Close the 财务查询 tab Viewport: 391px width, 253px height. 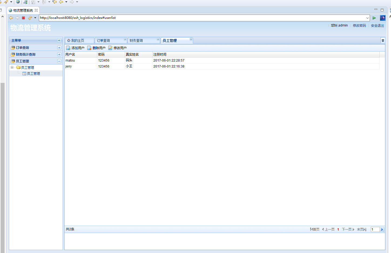[x=158, y=39]
